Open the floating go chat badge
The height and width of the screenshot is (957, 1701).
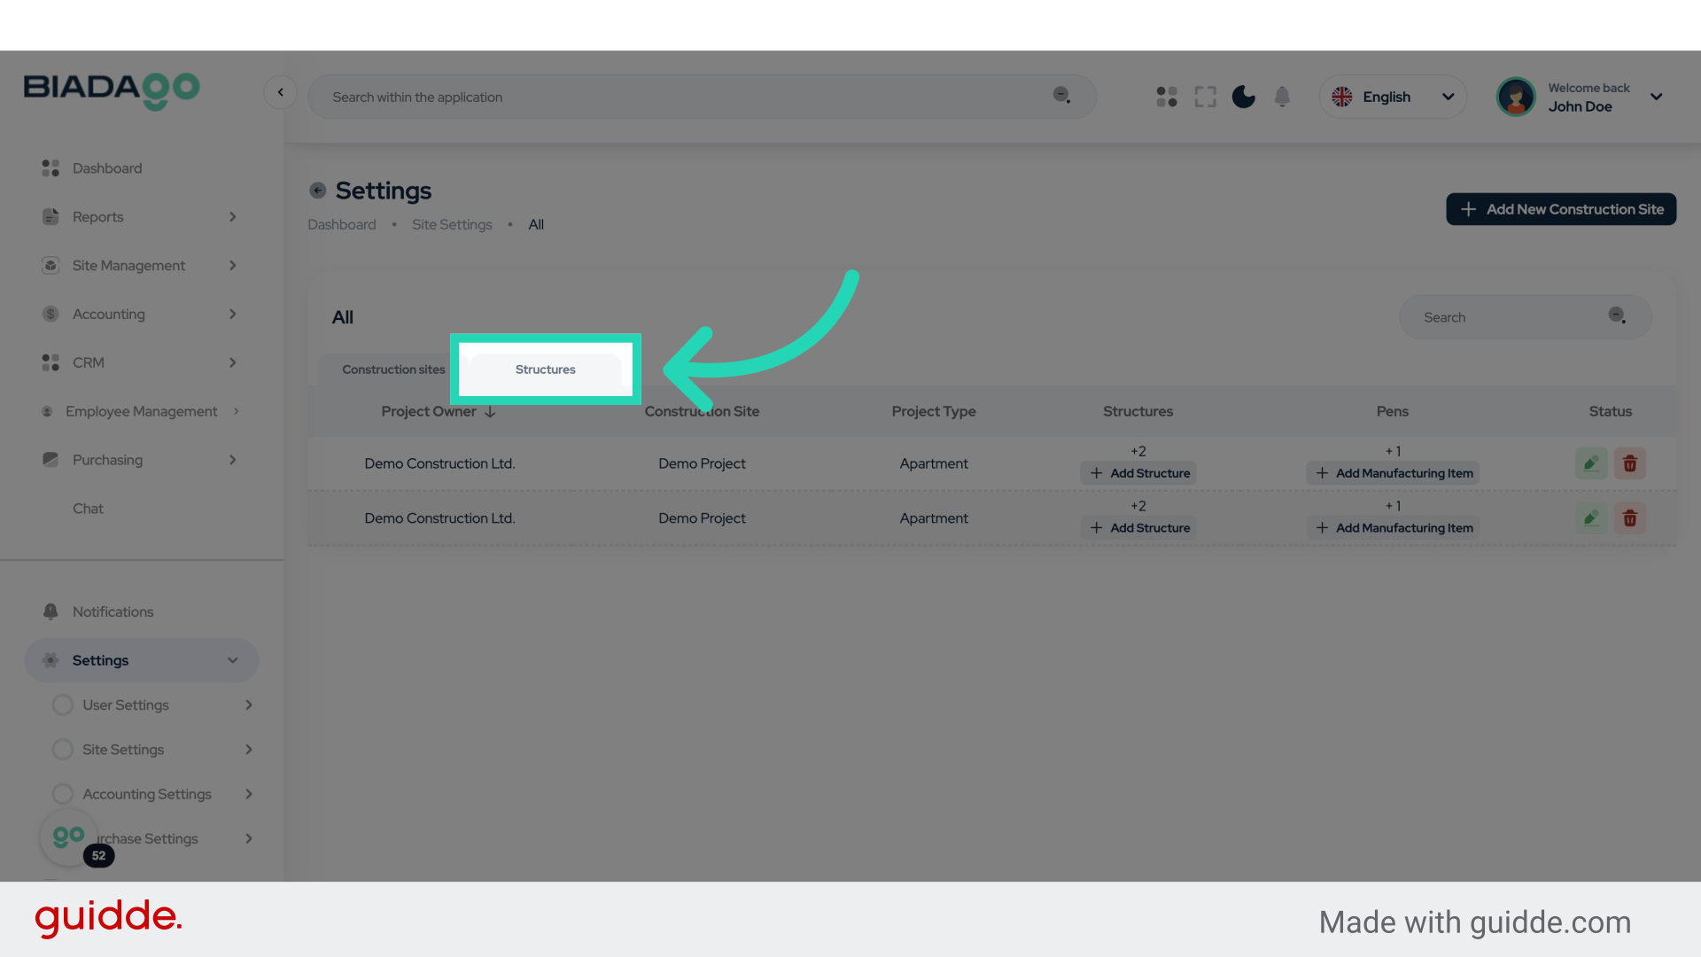click(69, 836)
